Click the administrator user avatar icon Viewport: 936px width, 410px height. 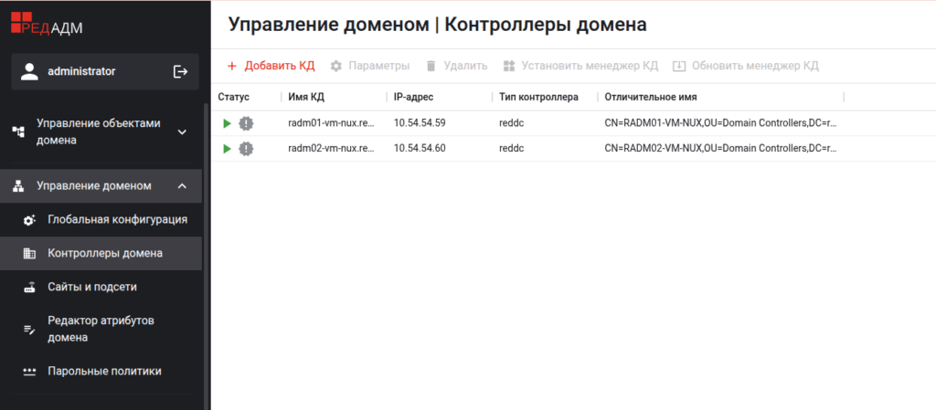[29, 71]
